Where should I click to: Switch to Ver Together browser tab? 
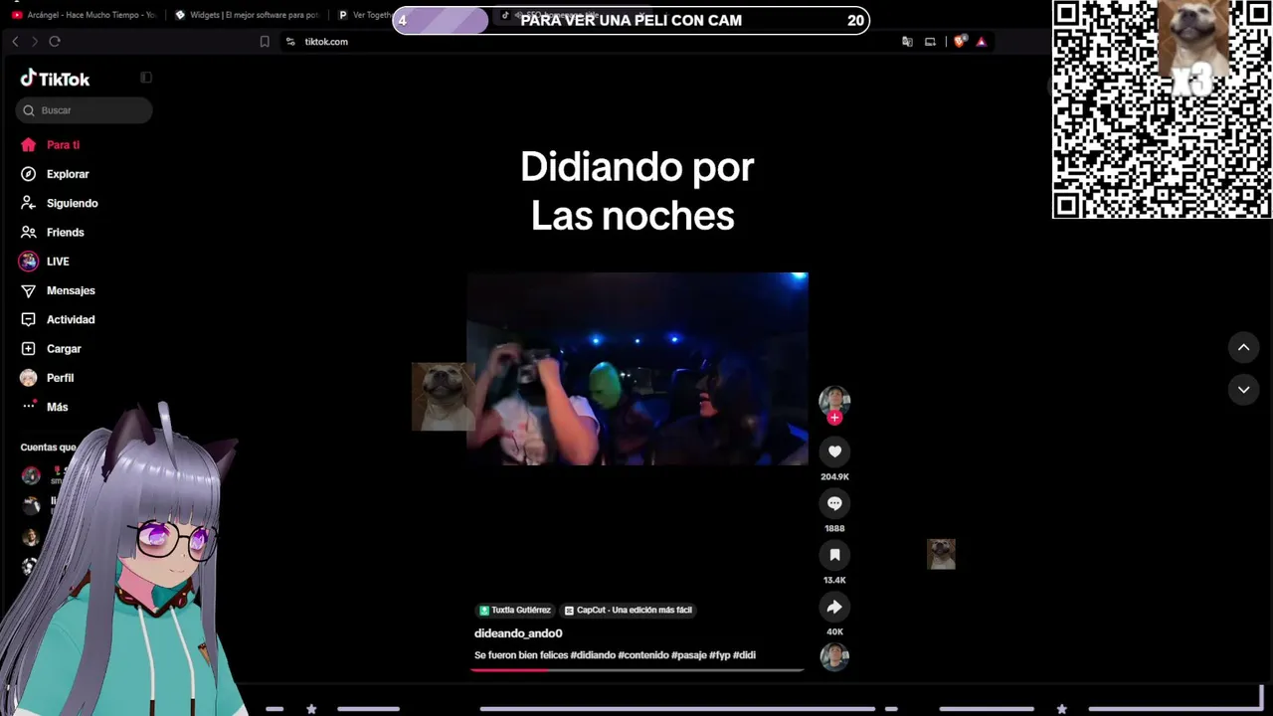[364, 15]
